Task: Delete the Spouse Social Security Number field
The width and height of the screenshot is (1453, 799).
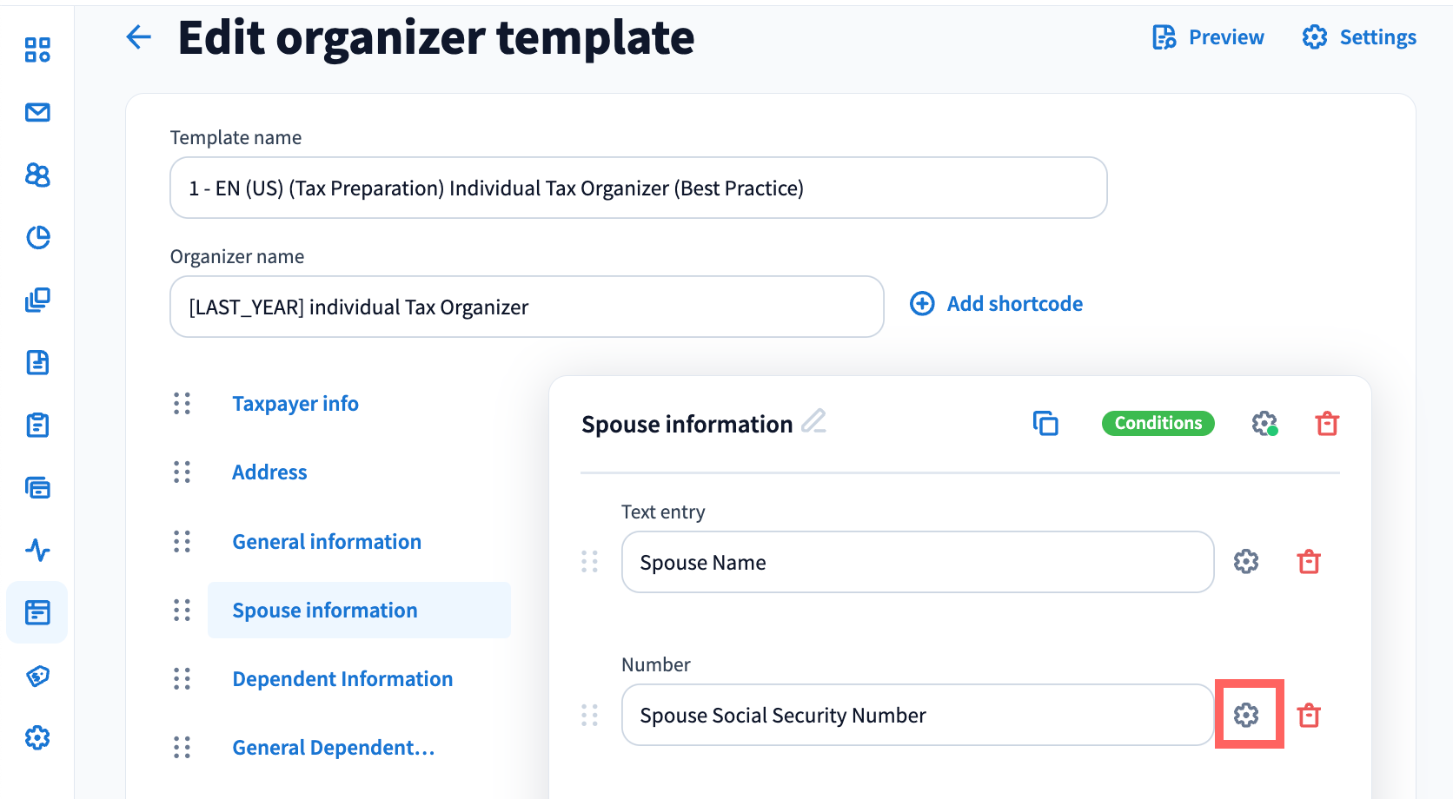Action: point(1309,716)
